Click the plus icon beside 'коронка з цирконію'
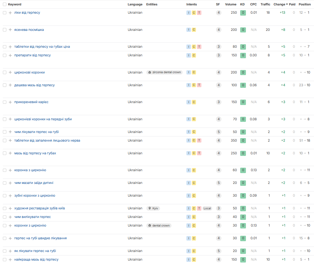This screenshot has width=314, height=266. [10, 170]
